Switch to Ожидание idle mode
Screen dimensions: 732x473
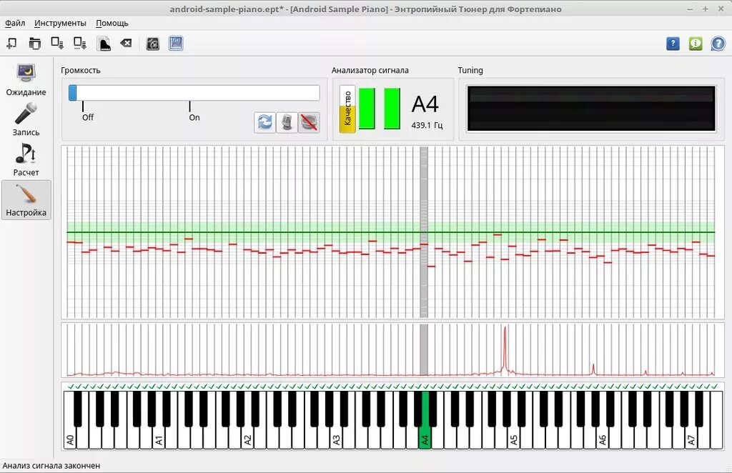point(26,80)
